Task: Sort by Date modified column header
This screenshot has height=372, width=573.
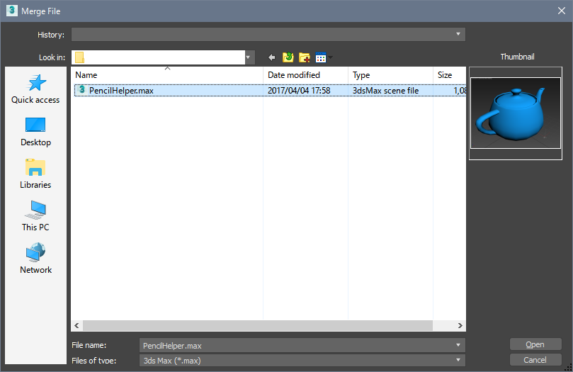Action: (x=306, y=75)
